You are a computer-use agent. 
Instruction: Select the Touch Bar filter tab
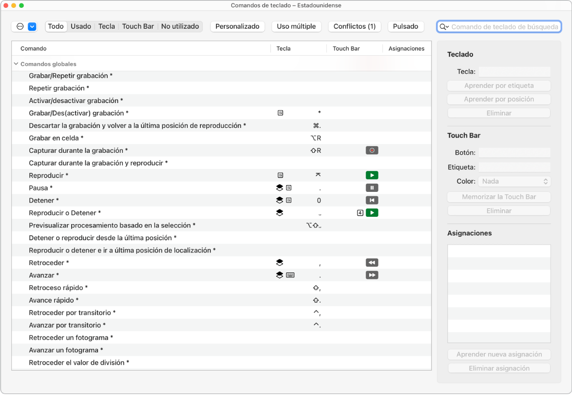tap(138, 26)
